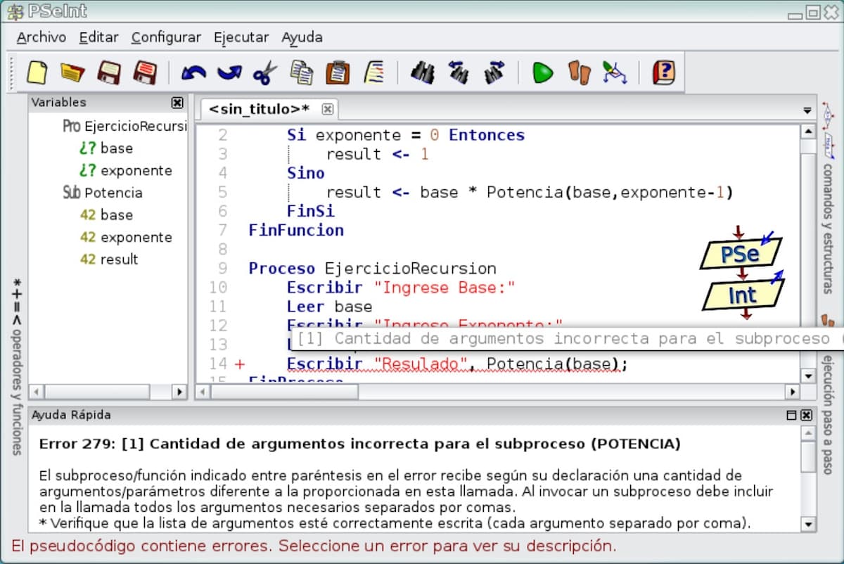The width and height of the screenshot is (844, 564).
Task: Open the tab list dropdown arrow
Action: pos(807,110)
